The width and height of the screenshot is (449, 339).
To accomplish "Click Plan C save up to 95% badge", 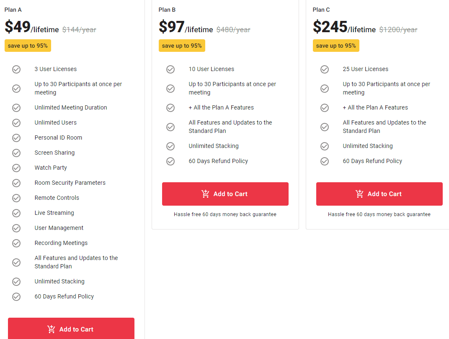I will 336,46.
